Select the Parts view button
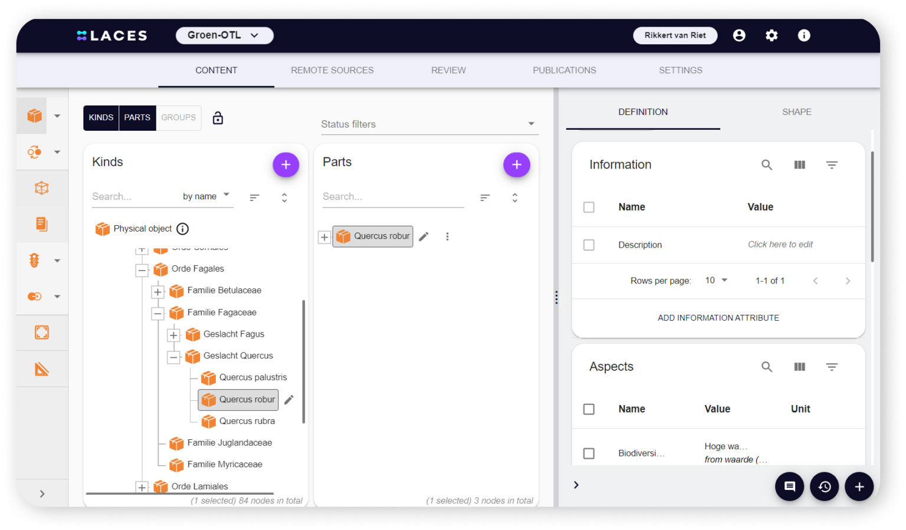Screen dimensions: 906x530 [x=137, y=118]
